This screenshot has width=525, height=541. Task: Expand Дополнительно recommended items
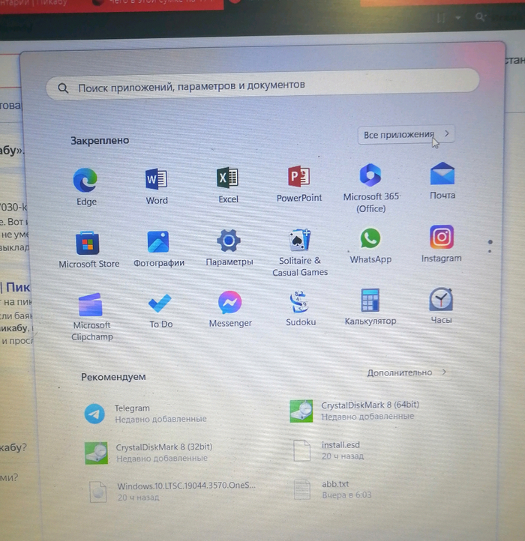(x=406, y=372)
